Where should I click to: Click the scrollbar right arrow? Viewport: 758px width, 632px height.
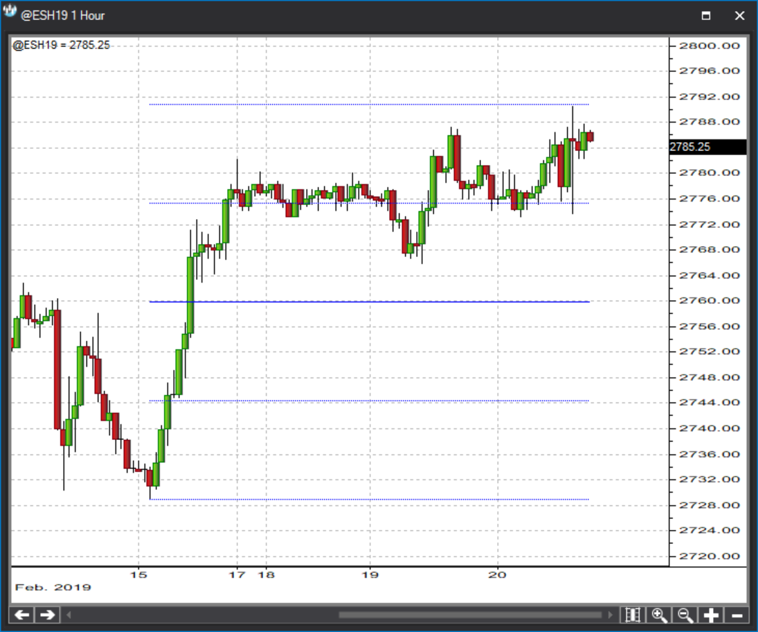[610, 615]
